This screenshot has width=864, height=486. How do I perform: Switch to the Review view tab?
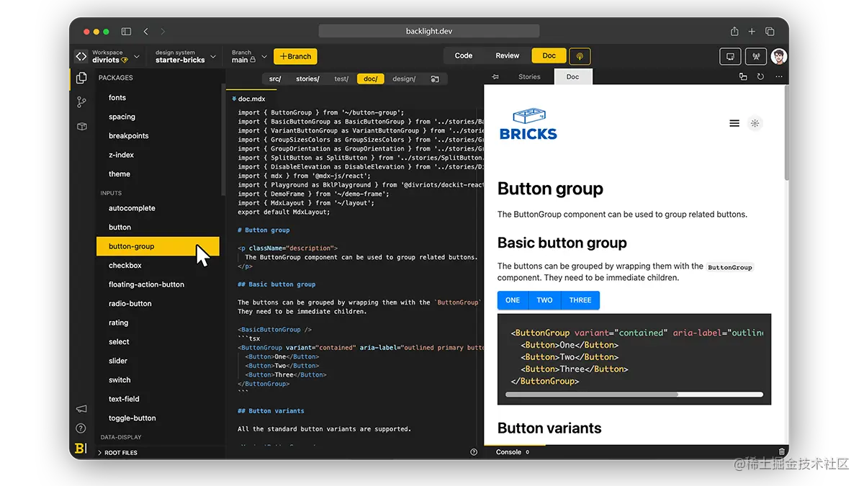pyautogui.click(x=507, y=56)
